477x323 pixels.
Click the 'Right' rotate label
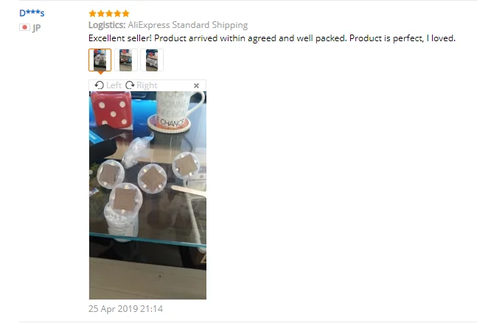(147, 85)
